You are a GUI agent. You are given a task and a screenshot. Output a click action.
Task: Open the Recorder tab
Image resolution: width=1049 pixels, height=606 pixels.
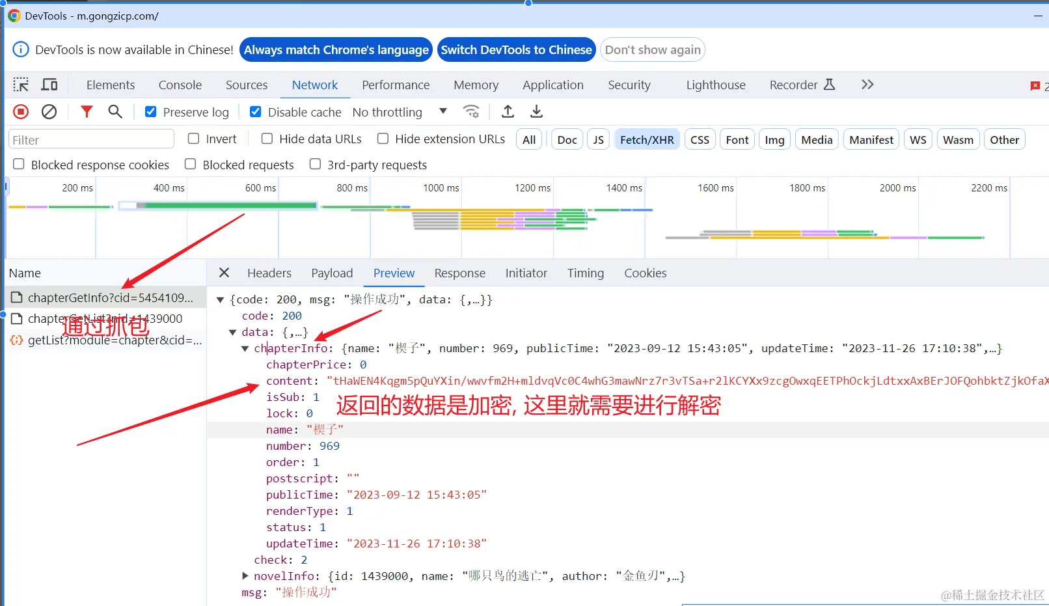point(802,85)
